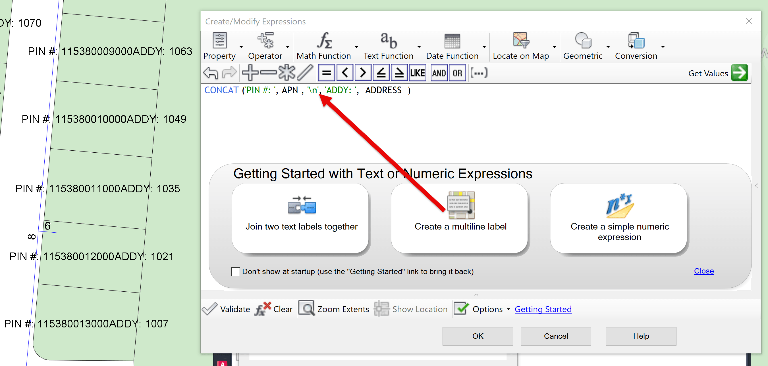Open the Options dropdown arrow
The height and width of the screenshot is (366, 768).
coord(508,310)
